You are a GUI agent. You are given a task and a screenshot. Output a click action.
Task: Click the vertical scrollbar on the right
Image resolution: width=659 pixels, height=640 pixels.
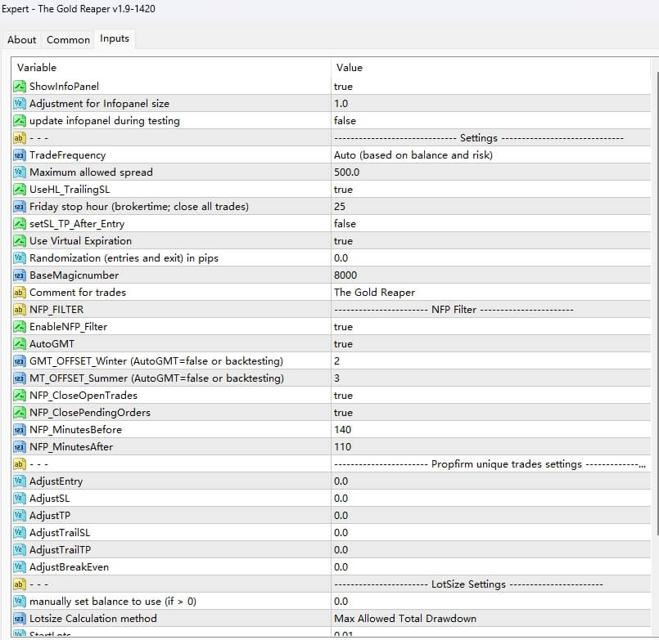[x=654, y=327]
